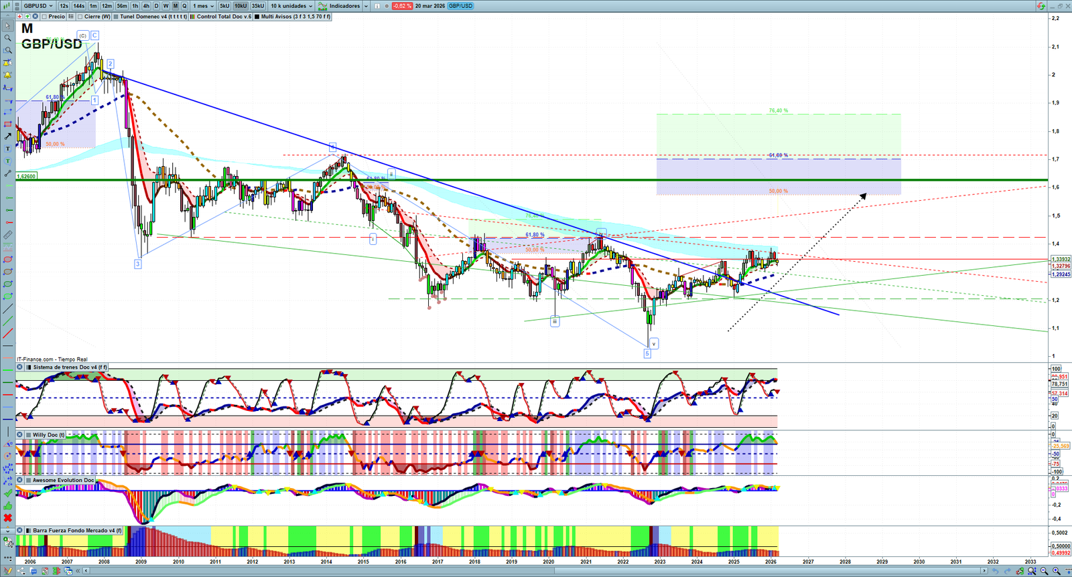Toggle the Precio checkbox
This screenshot has height=577, width=1072.
pyautogui.click(x=44, y=17)
